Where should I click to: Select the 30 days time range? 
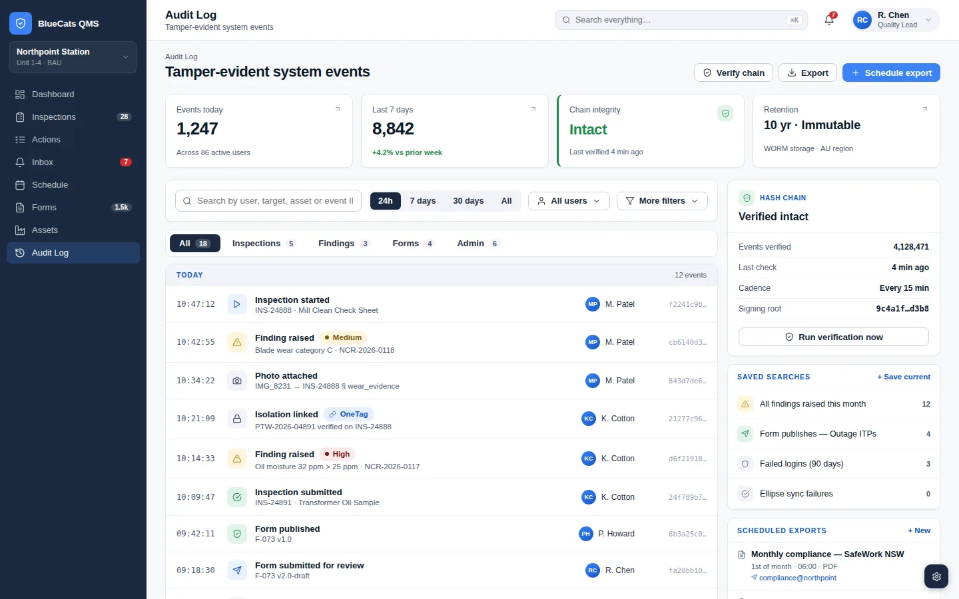468,201
